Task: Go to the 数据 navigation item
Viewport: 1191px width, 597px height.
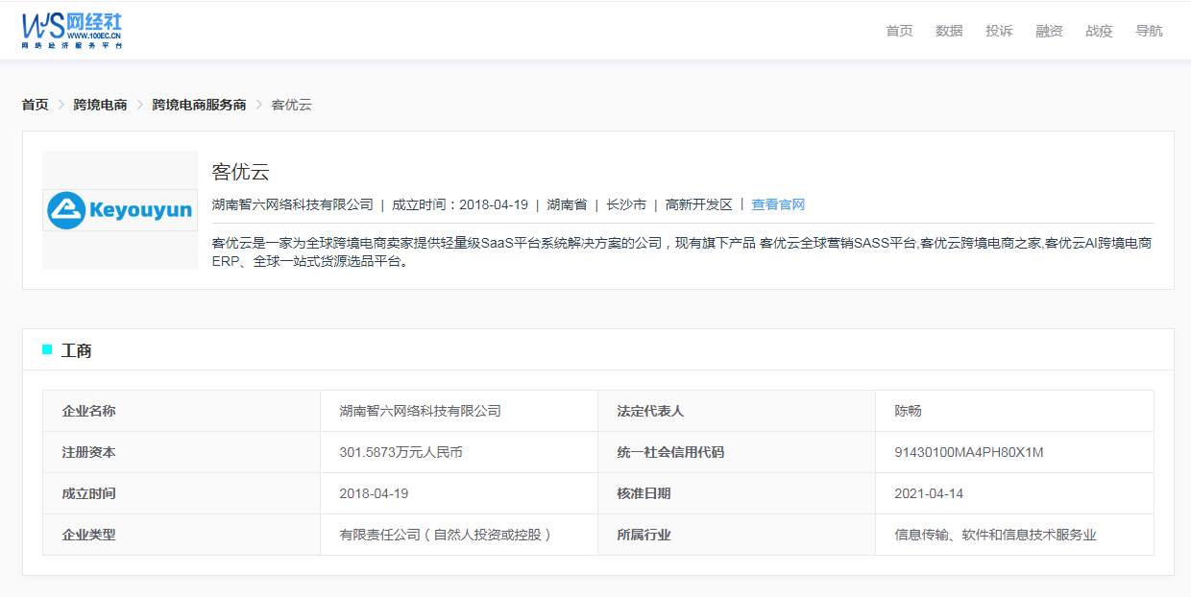Action: (x=949, y=31)
